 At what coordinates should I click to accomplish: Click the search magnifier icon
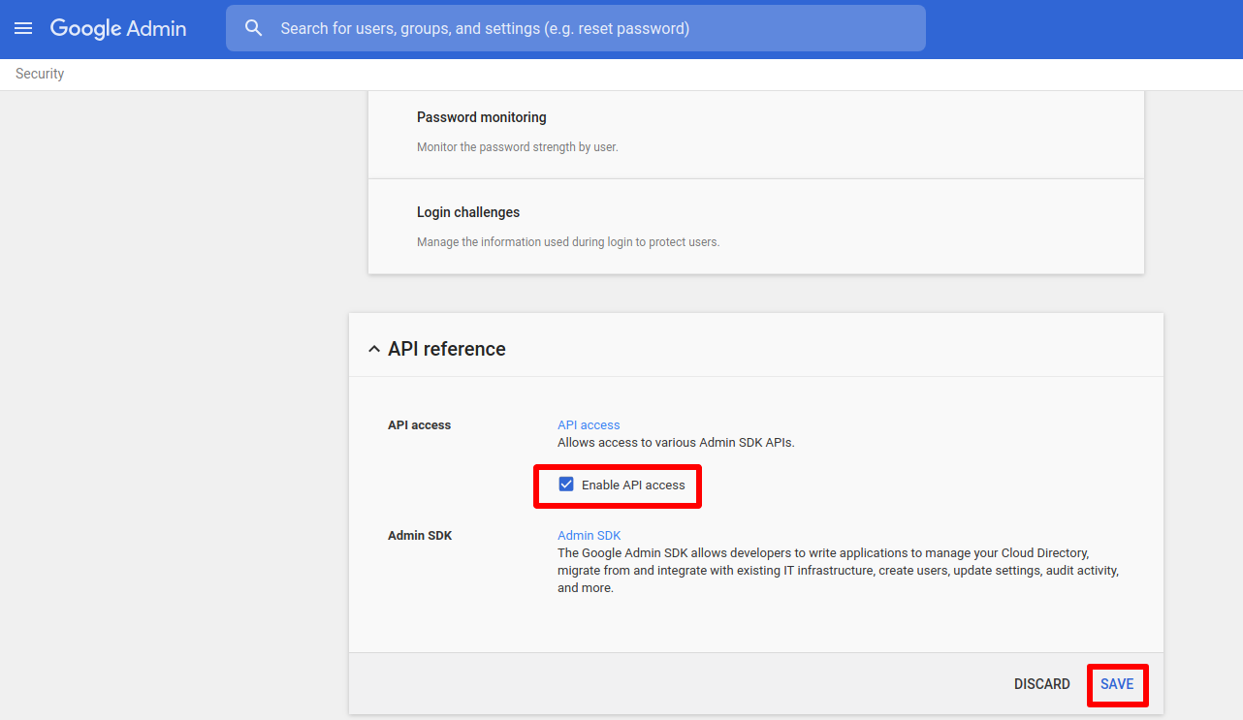tap(254, 28)
